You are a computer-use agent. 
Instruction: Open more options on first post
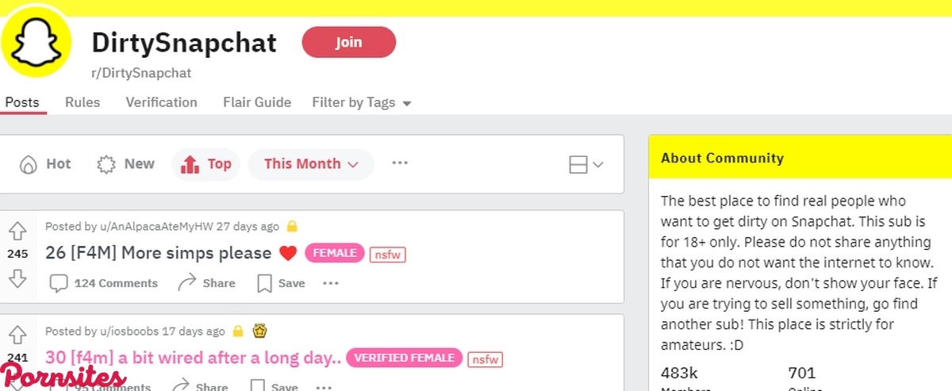pos(331,283)
